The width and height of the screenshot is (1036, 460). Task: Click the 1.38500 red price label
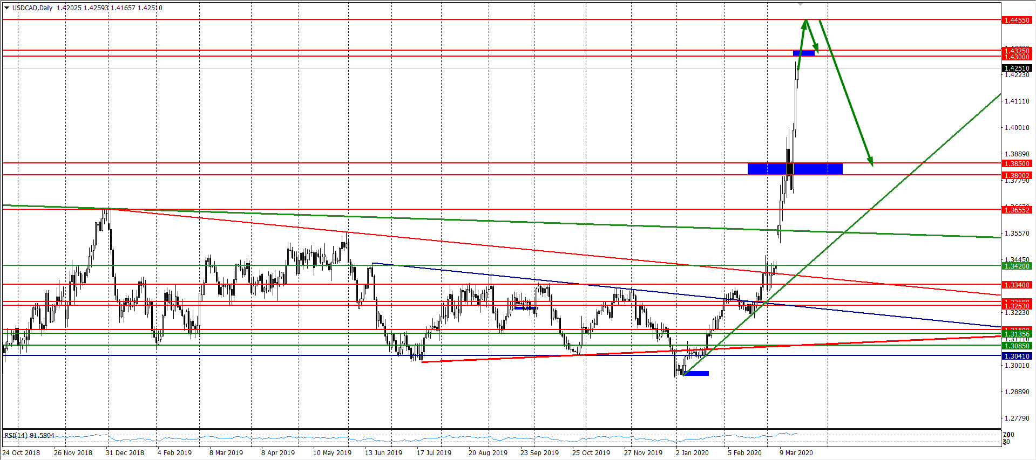click(1017, 163)
